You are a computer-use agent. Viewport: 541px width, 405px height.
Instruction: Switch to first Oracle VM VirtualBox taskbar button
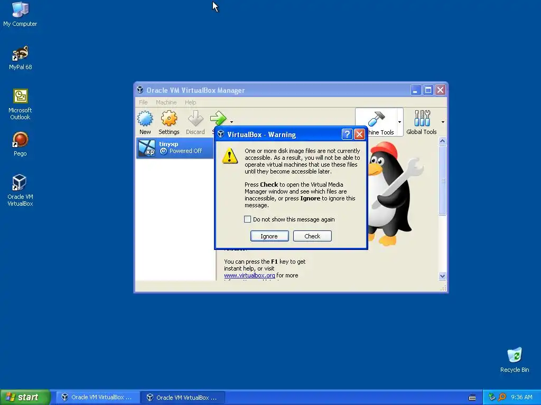click(x=98, y=398)
